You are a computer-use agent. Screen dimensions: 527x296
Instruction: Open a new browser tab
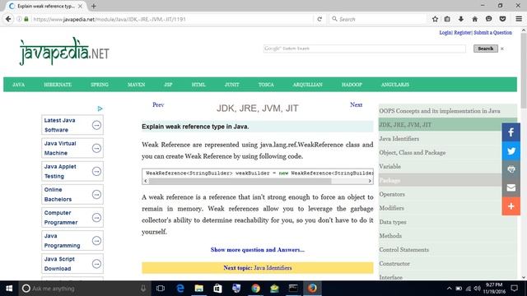(x=93, y=6)
